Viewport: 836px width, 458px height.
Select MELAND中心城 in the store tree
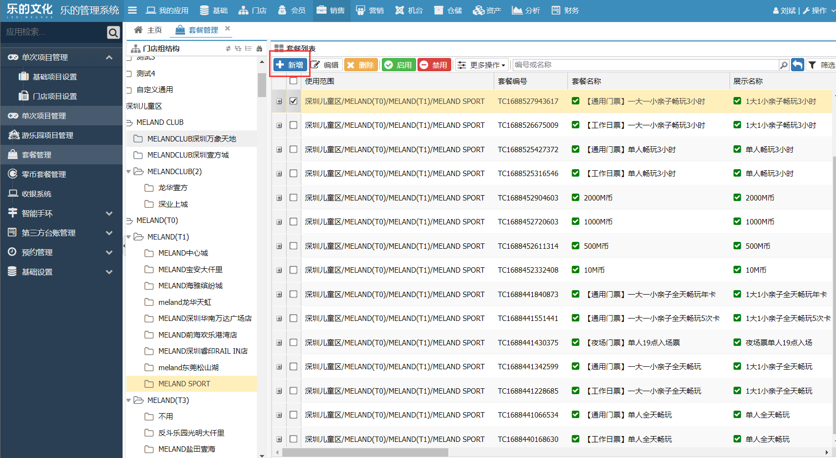[x=183, y=253]
